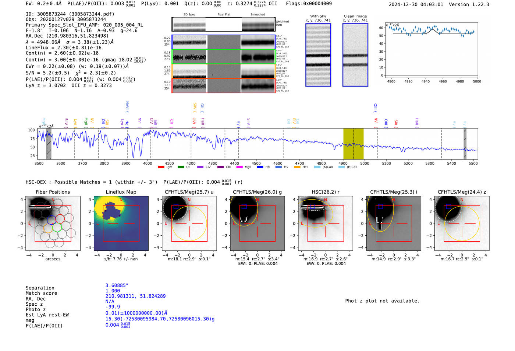The image size is (515, 351).
Task: Click the 'm:18.1 rc:2.9" s:0.1"' caption
Action: tap(189, 259)
